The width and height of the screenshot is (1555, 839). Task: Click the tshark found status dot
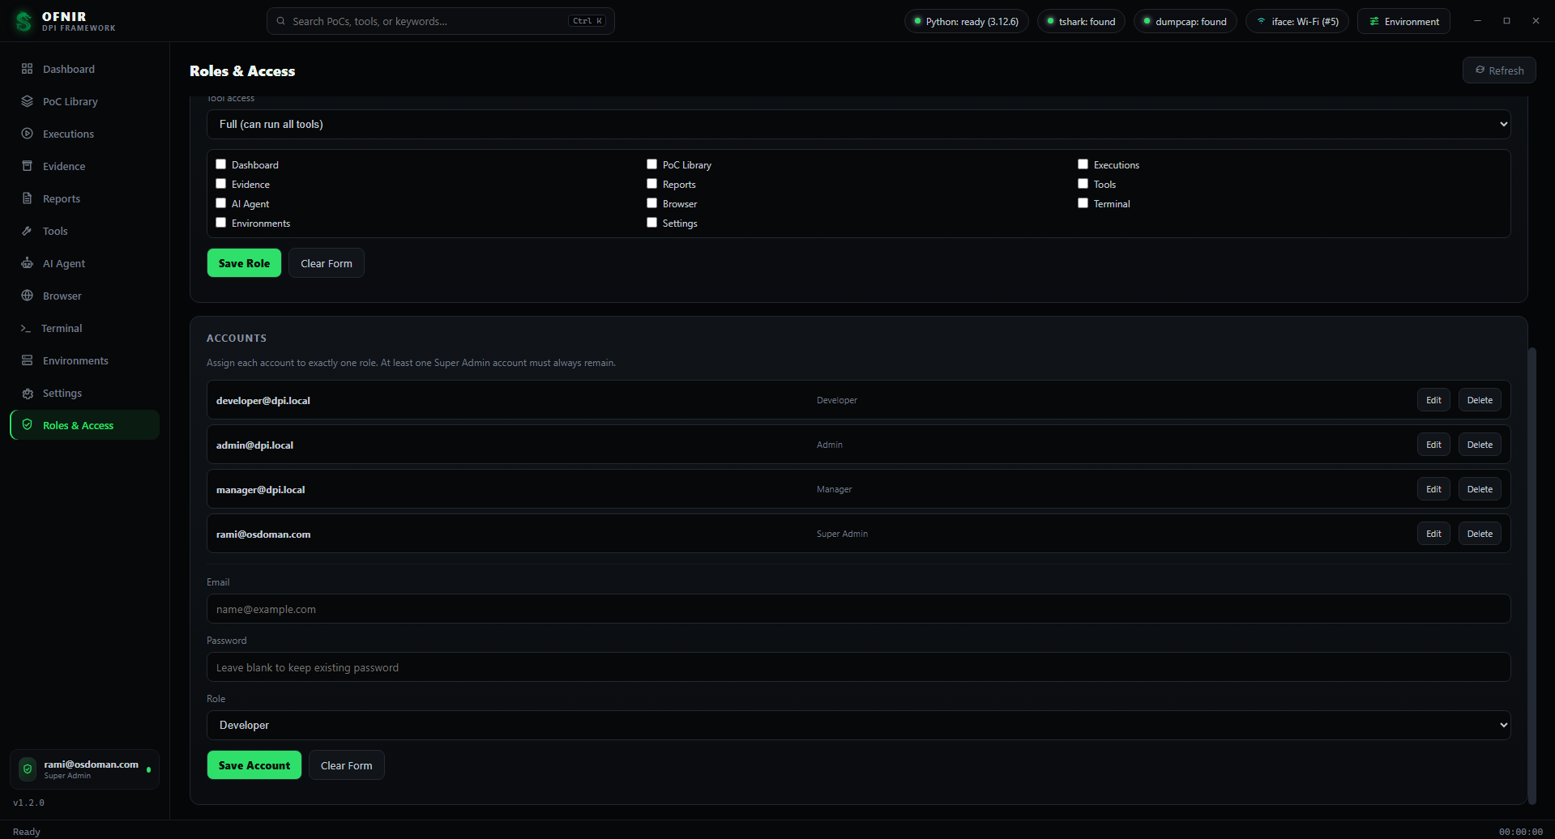point(1050,21)
